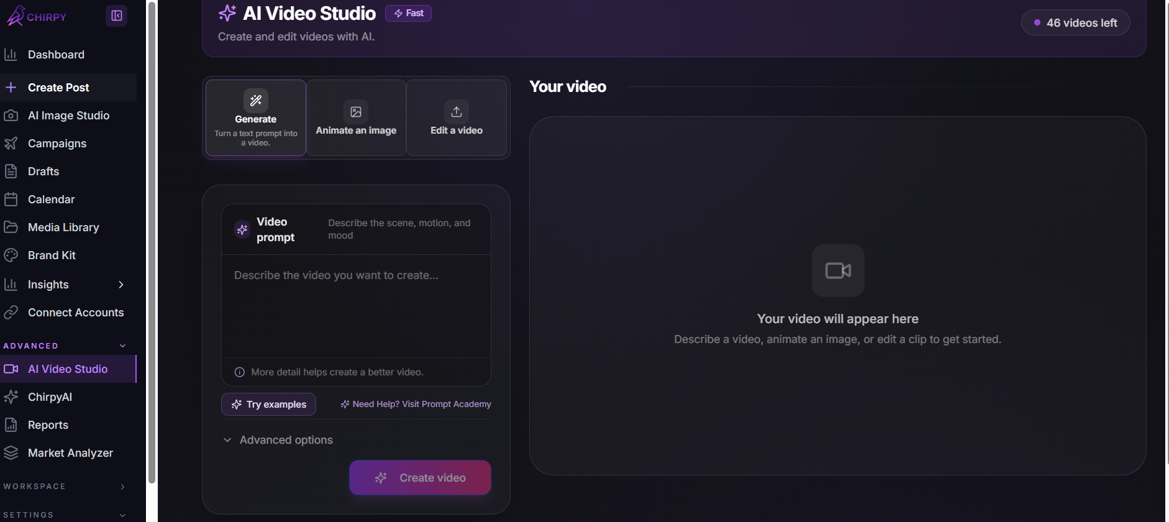1169x522 pixels.
Task: Open Media Library
Action: pos(68,227)
